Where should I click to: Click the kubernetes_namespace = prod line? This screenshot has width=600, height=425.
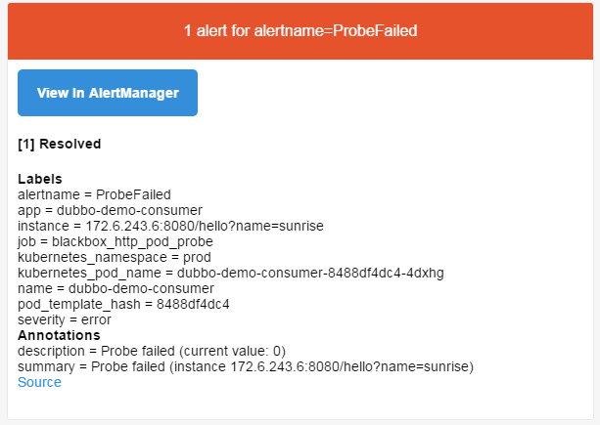click(115, 257)
